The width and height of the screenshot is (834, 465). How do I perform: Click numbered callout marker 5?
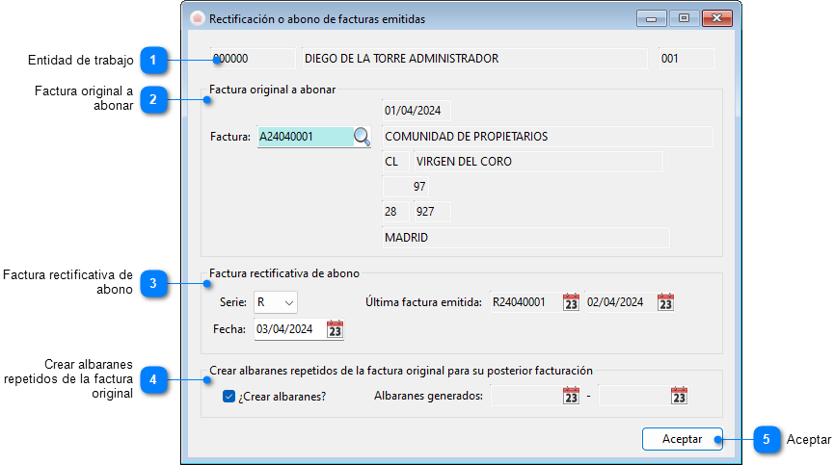pos(766,439)
